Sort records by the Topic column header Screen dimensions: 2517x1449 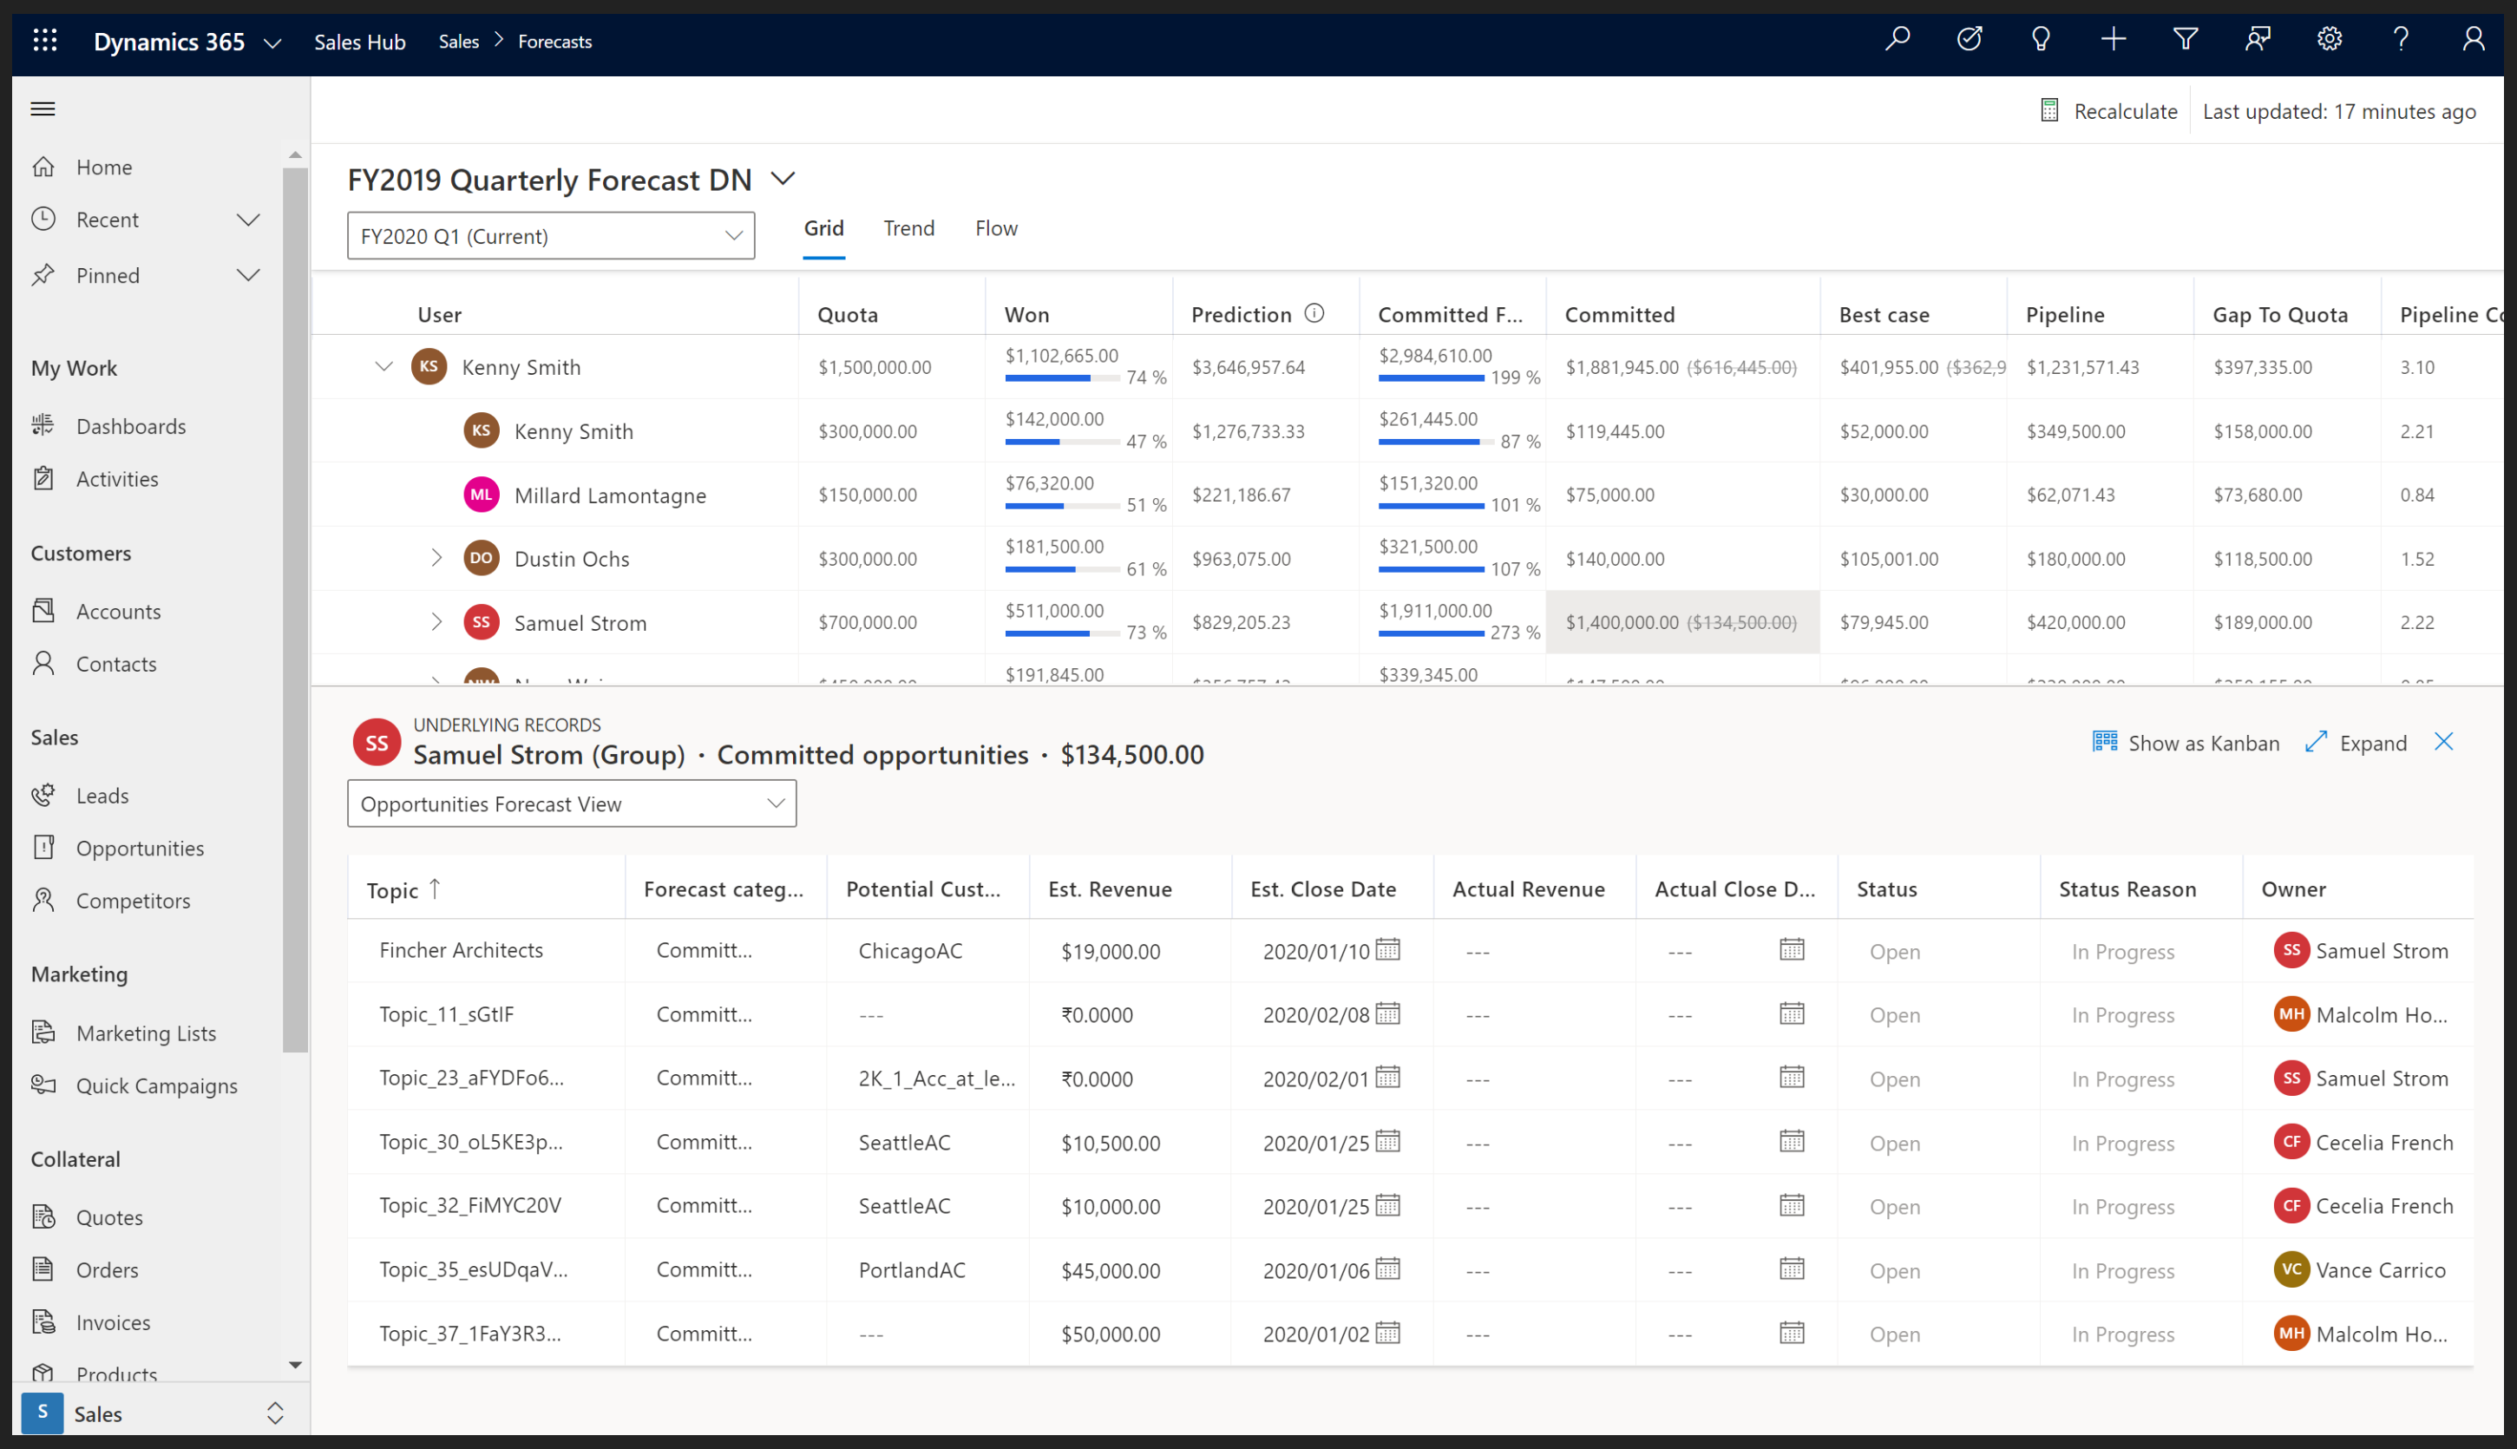(393, 889)
